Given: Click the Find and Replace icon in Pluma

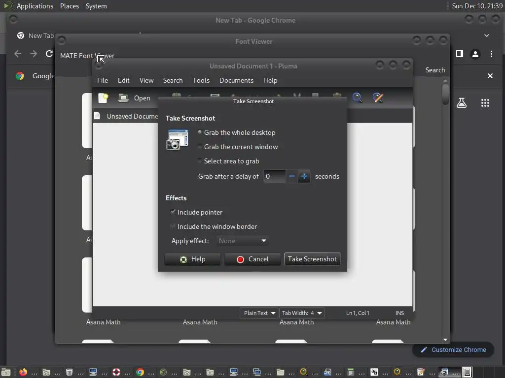Looking at the screenshot, I should [x=378, y=98].
